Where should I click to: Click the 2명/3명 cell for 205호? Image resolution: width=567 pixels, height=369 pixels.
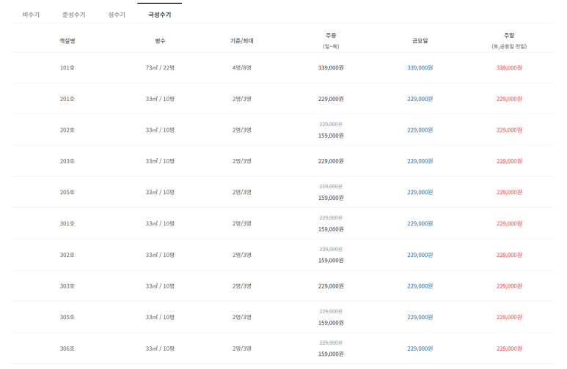[x=241, y=192]
